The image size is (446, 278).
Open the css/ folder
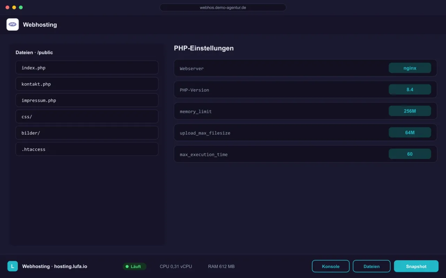tap(87, 116)
